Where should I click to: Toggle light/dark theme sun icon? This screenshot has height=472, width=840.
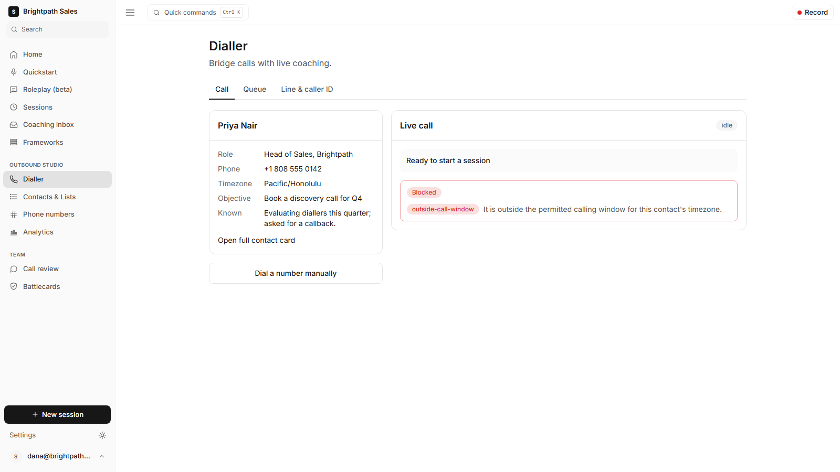[x=102, y=435]
